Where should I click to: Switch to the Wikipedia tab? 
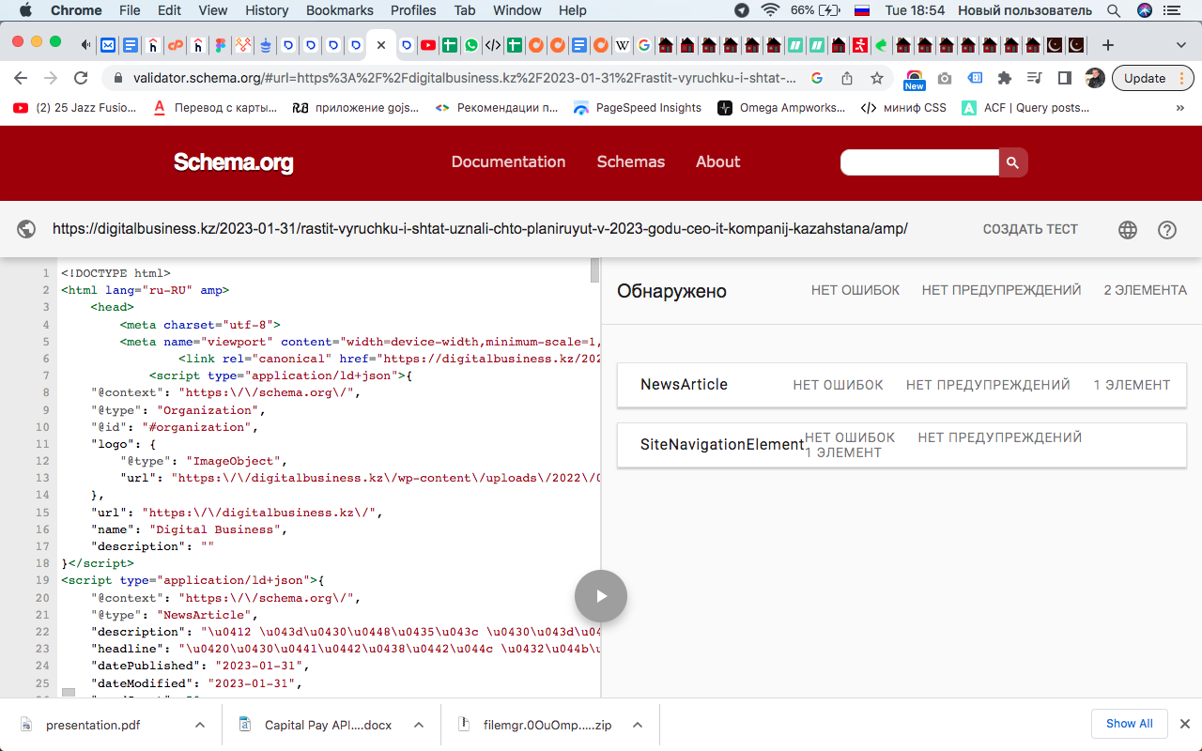pyautogui.click(x=623, y=45)
